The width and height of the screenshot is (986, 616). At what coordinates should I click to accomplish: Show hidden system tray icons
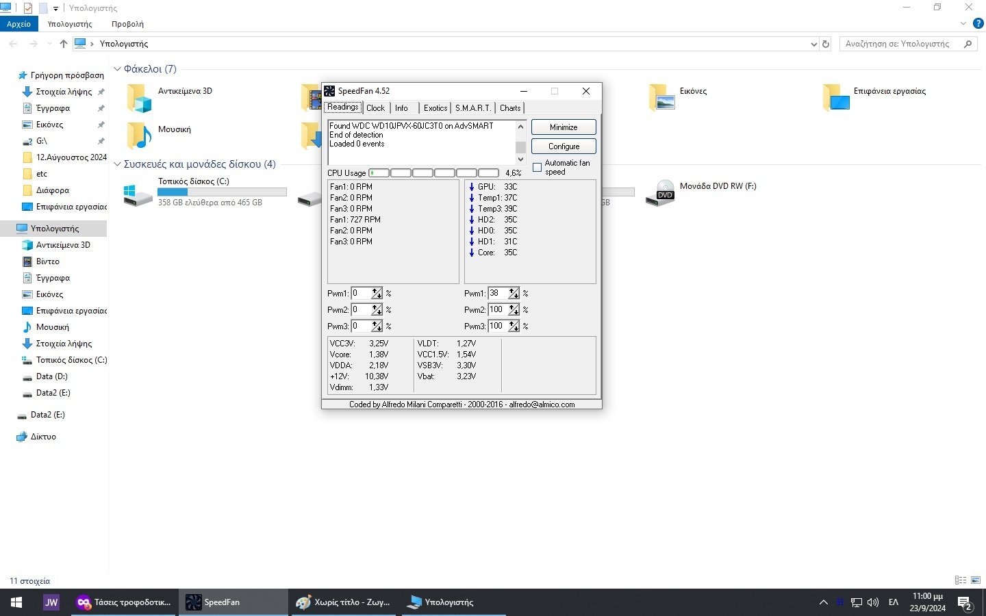[823, 602]
